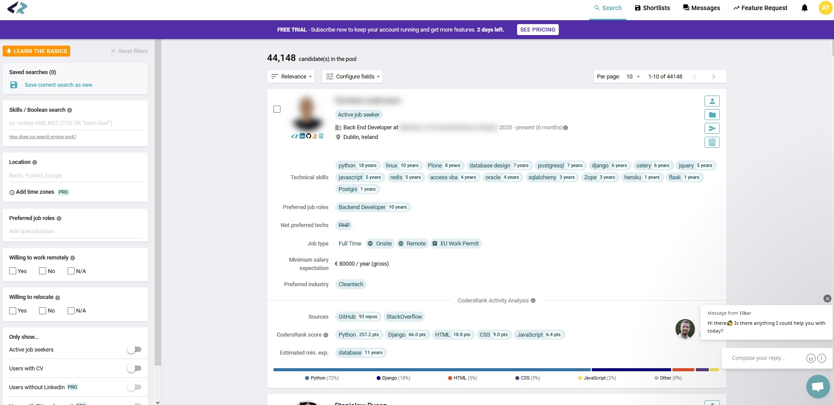Show info for Skills / Boolean search

coord(69,110)
